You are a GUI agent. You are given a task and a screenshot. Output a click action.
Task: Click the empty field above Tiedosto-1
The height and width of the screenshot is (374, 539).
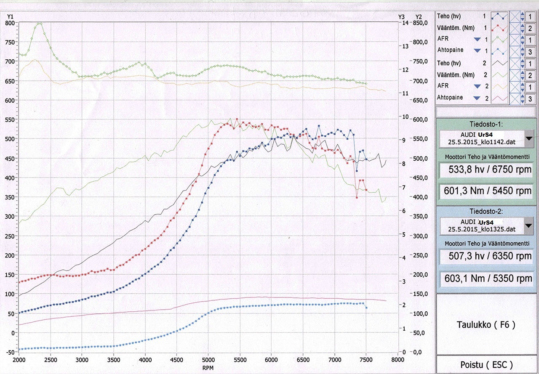click(486, 112)
